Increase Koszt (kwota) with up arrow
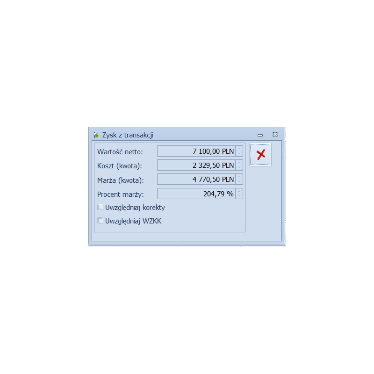Image resolution: width=374 pixels, height=374 pixels. click(239, 163)
